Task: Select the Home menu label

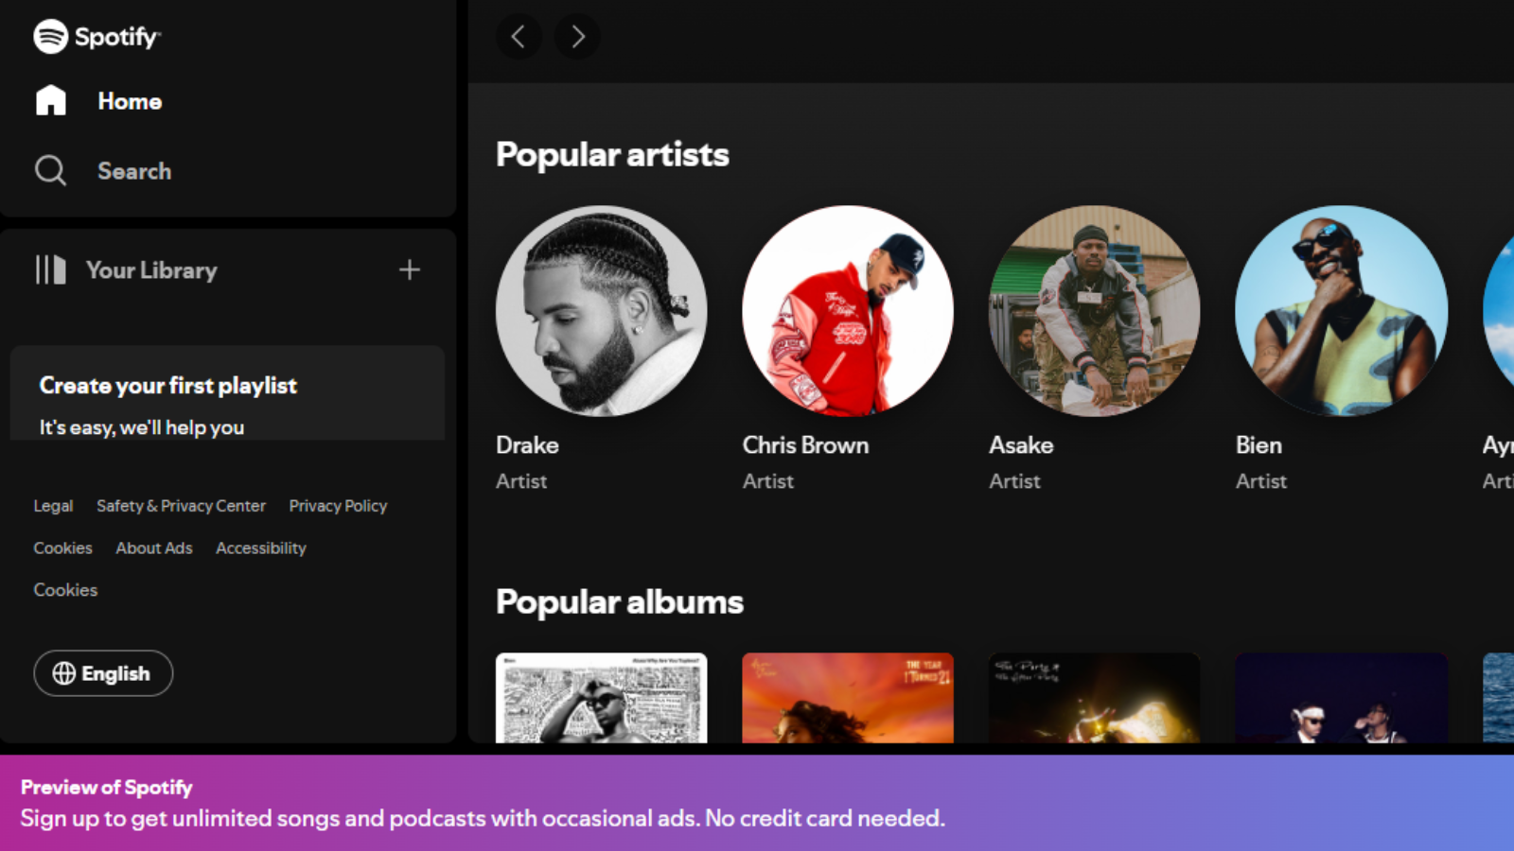Action: (130, 101)
